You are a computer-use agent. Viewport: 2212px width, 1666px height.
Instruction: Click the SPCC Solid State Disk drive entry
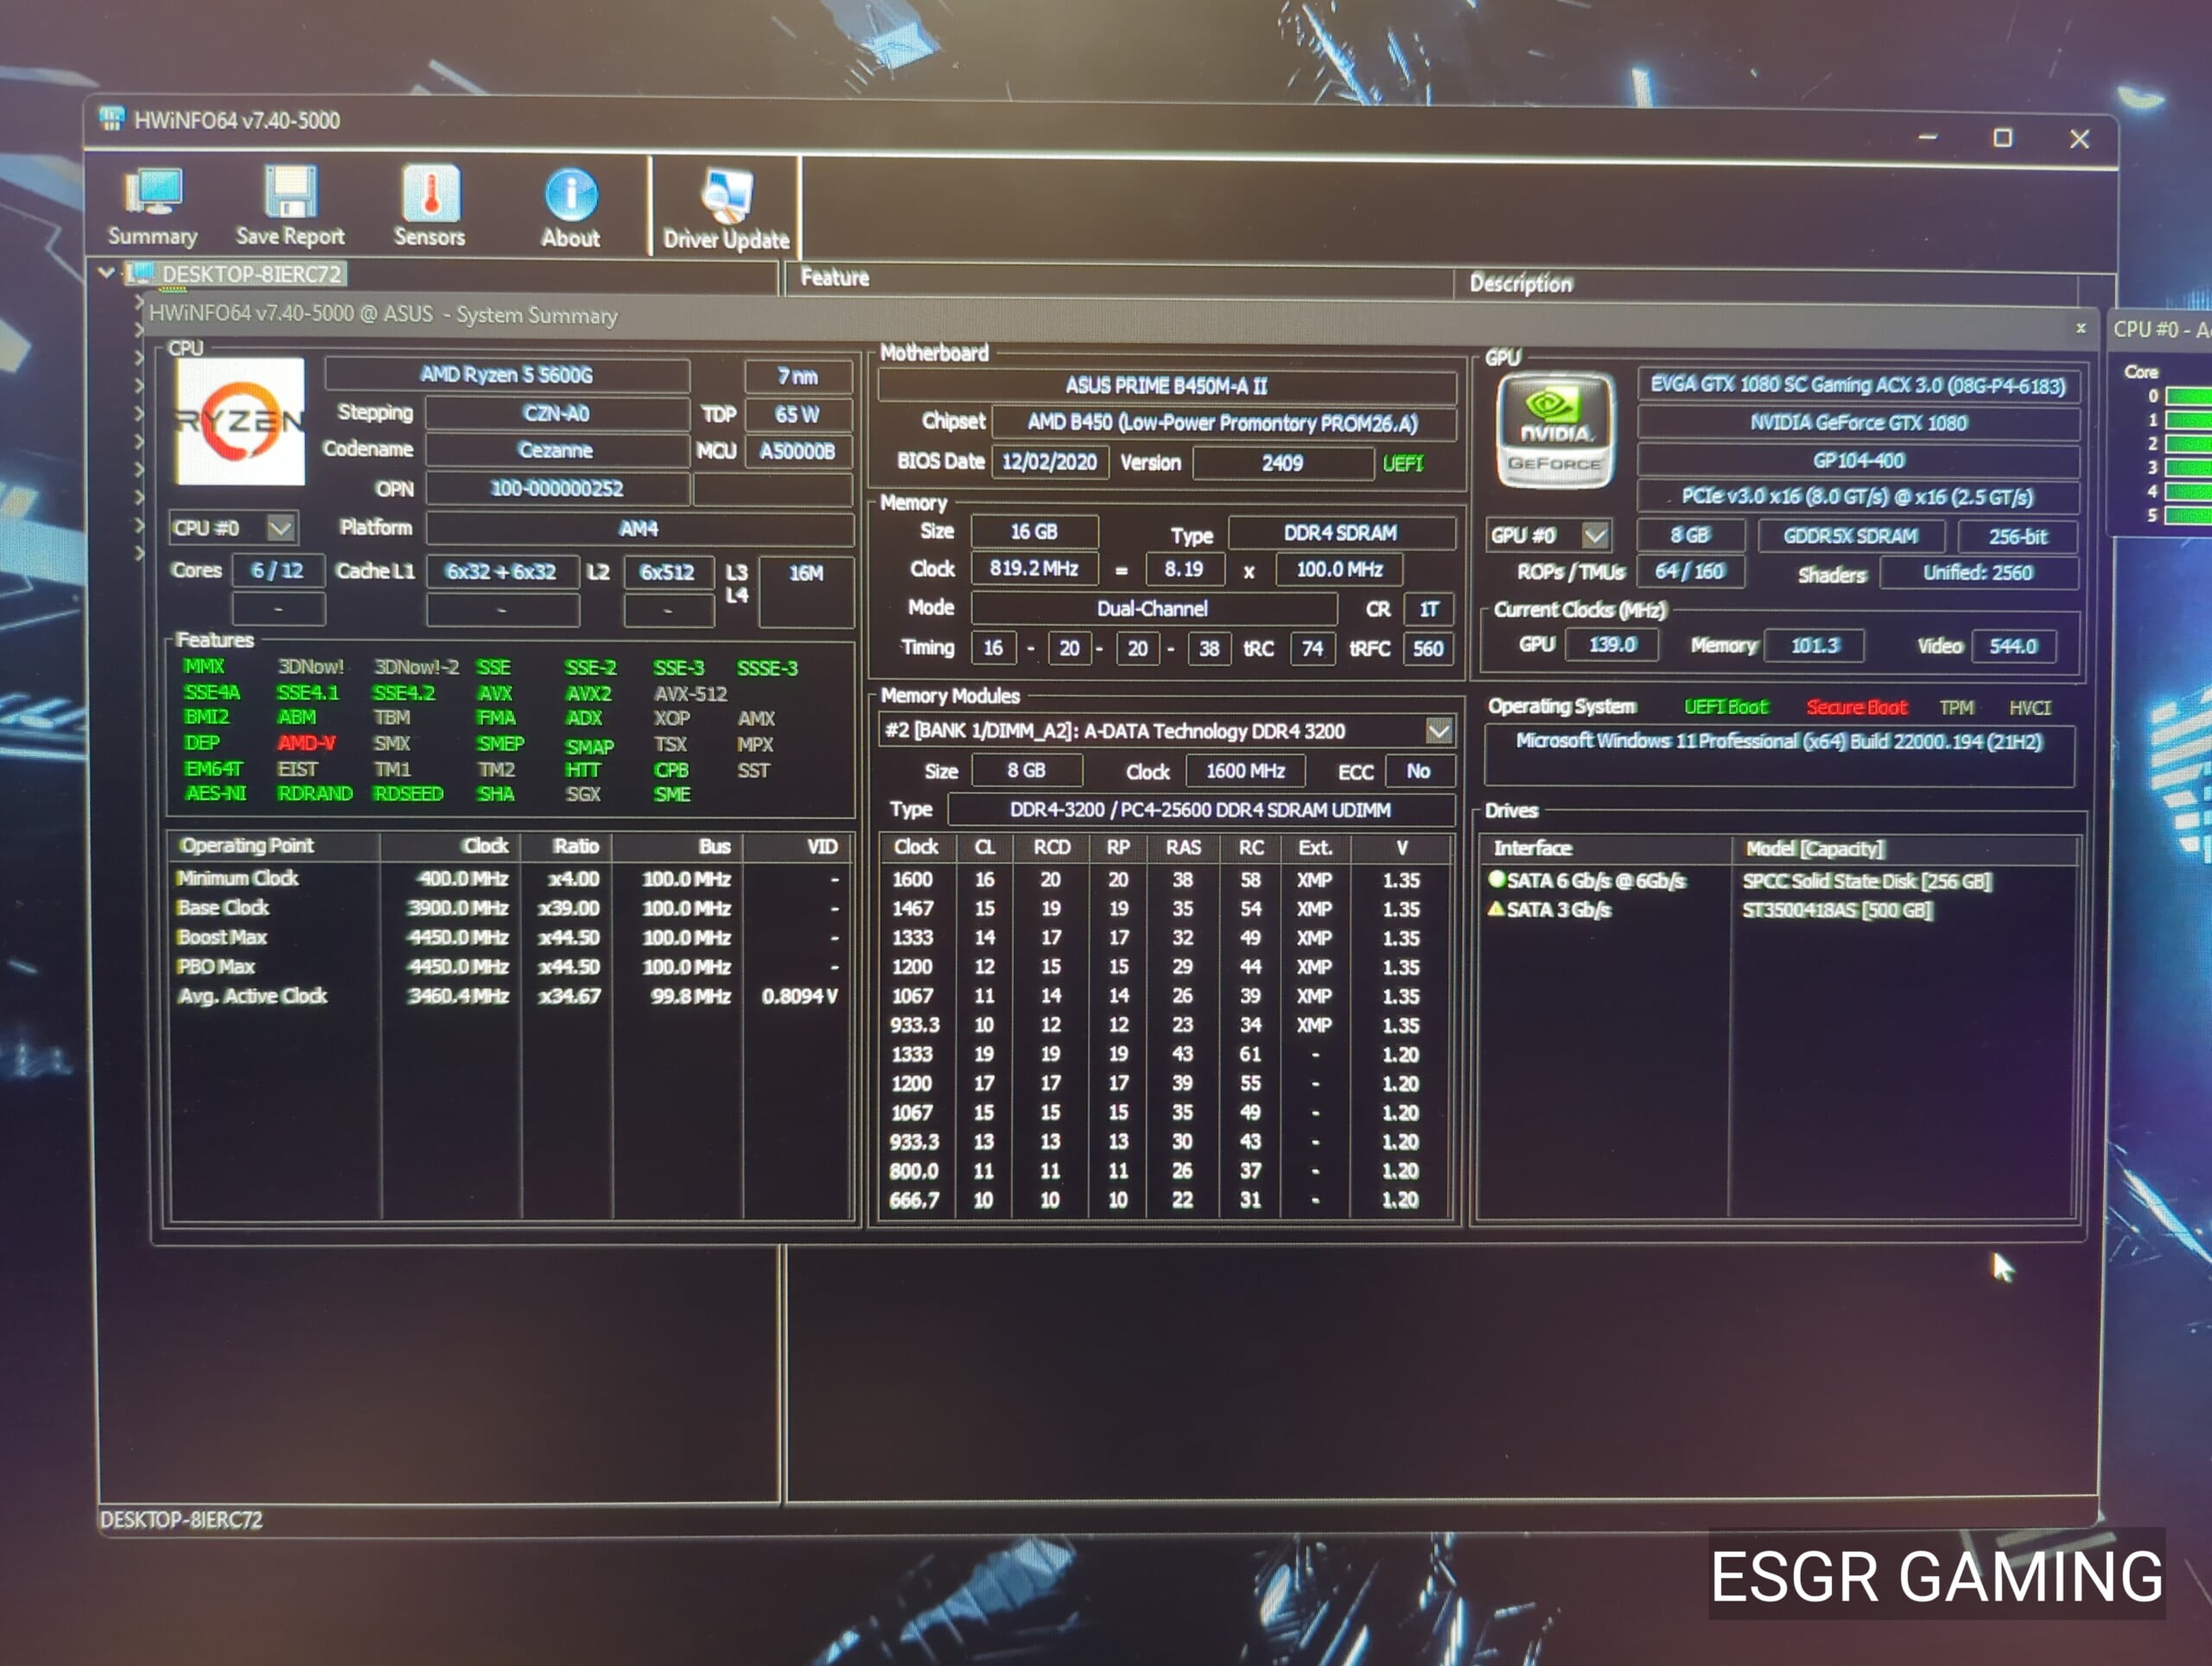(x=1866, y=881)
